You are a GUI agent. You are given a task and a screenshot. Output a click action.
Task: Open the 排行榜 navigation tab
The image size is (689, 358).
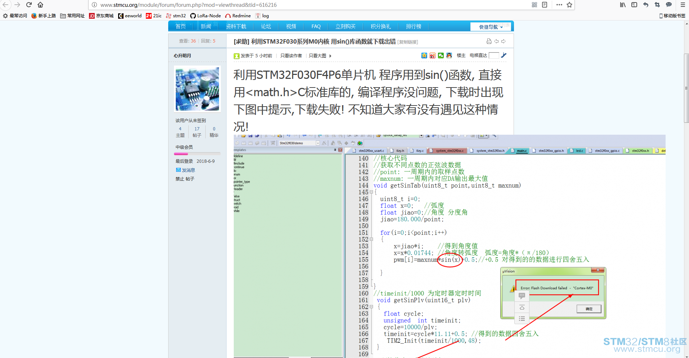pyautogui.click(x=413, y=26)
